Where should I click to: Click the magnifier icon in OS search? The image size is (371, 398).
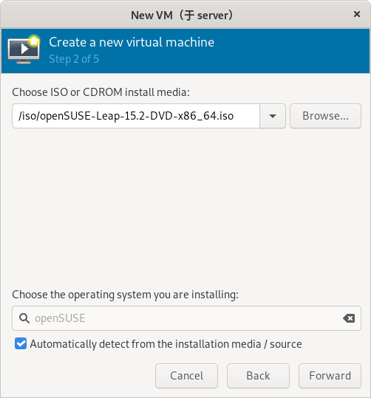click(24, 318)
